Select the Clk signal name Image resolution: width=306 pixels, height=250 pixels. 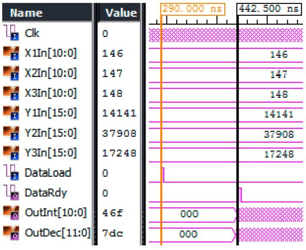pyautogui.click(x=32, y=33)
